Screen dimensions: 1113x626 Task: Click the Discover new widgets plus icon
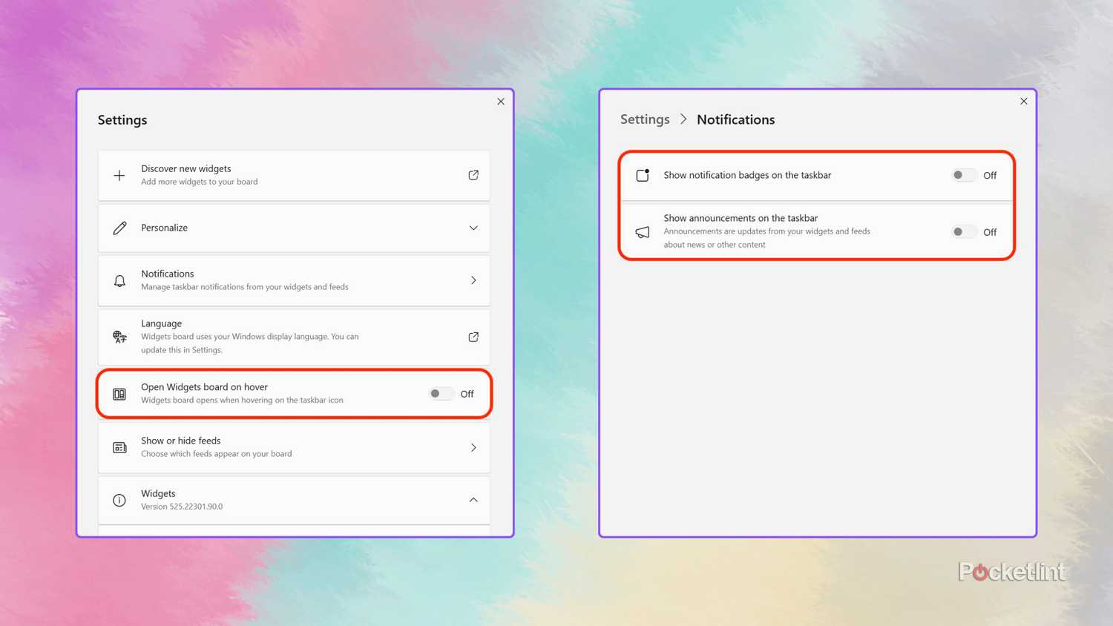119,175
